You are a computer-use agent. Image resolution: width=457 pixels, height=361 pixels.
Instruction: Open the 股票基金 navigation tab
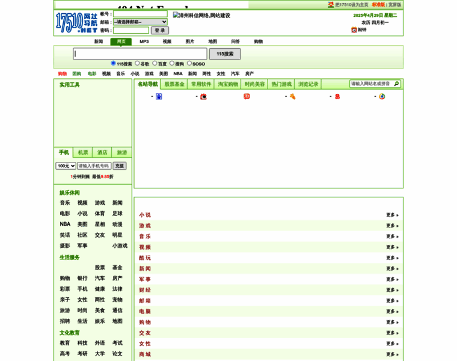click(x=174, y=84)
